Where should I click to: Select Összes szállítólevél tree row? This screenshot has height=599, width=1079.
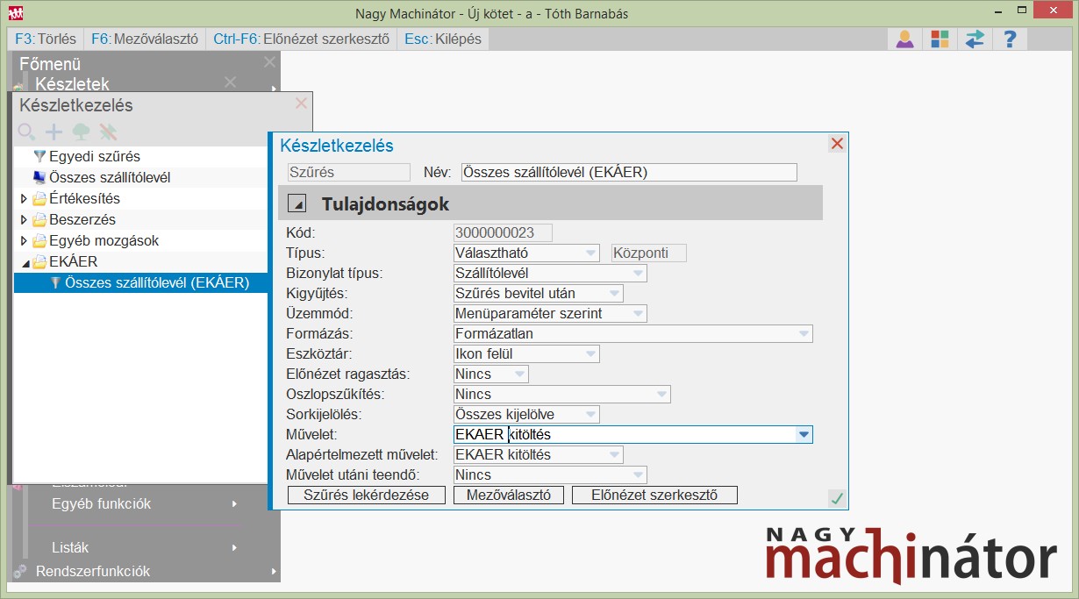140,177
